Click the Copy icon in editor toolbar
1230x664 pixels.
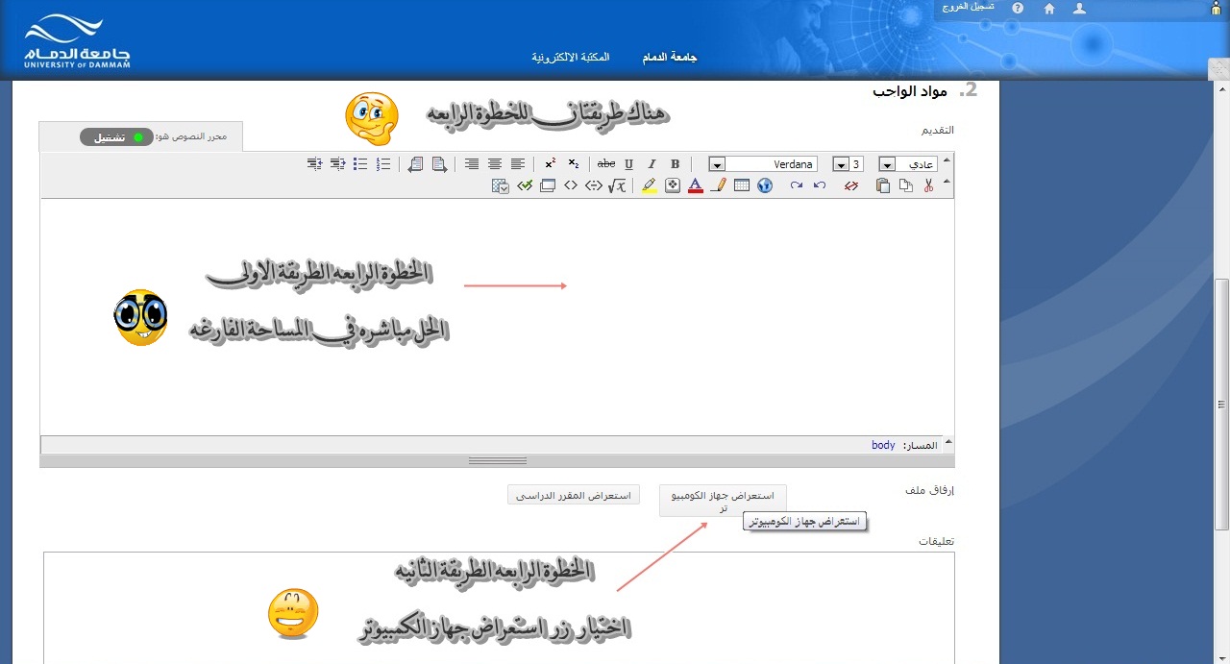tap(905, 185)
